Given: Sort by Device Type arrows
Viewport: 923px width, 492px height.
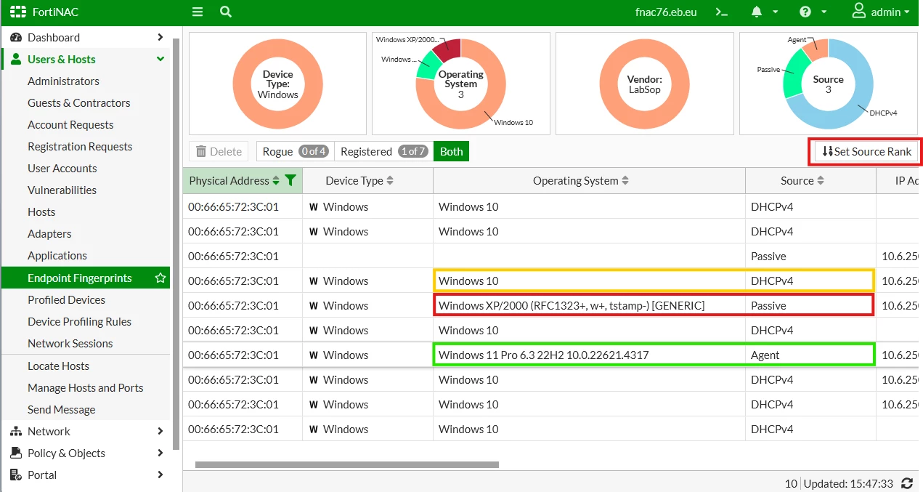Looking at the screenshot, I should 390,181.
